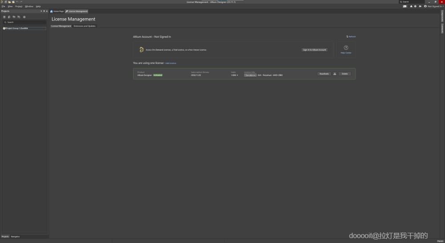Close the Projects panel with its X

click(47, 11)
